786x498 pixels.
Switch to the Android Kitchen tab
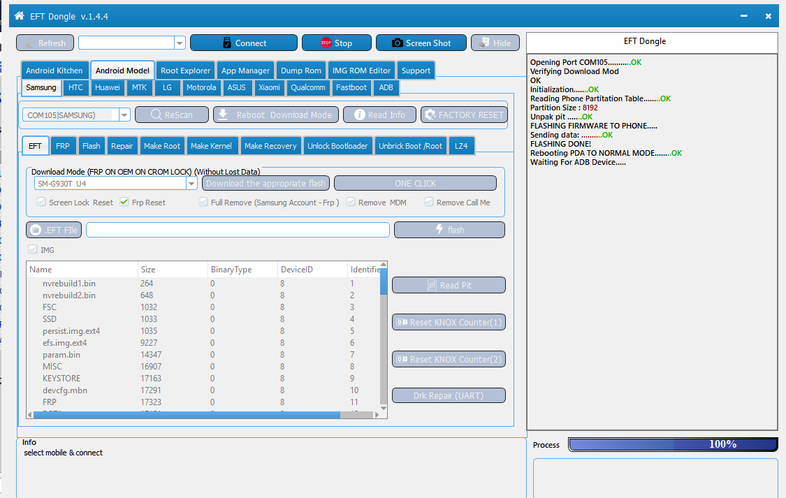click(54, 71)
